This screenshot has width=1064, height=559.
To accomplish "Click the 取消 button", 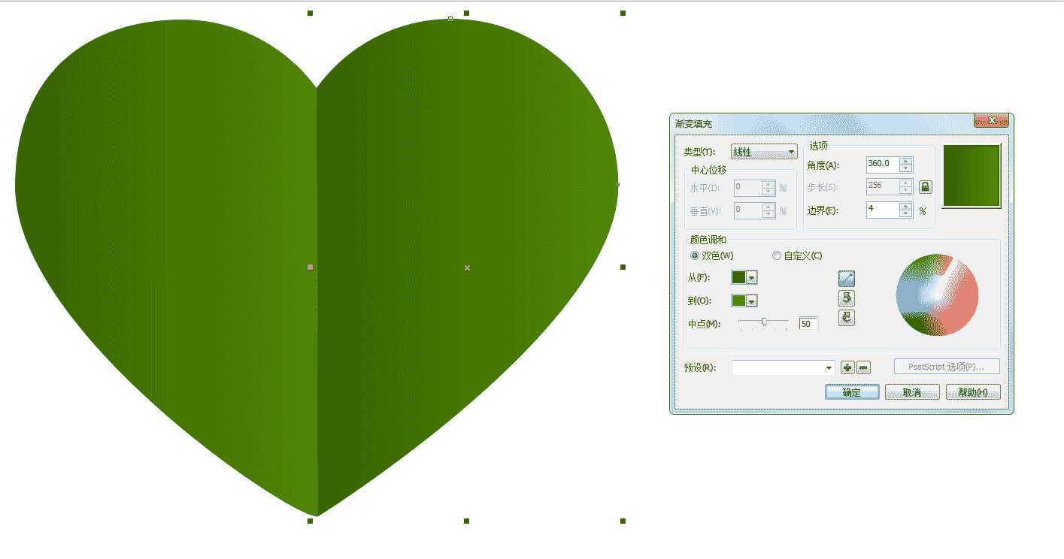I will click(x=911, y=392).
